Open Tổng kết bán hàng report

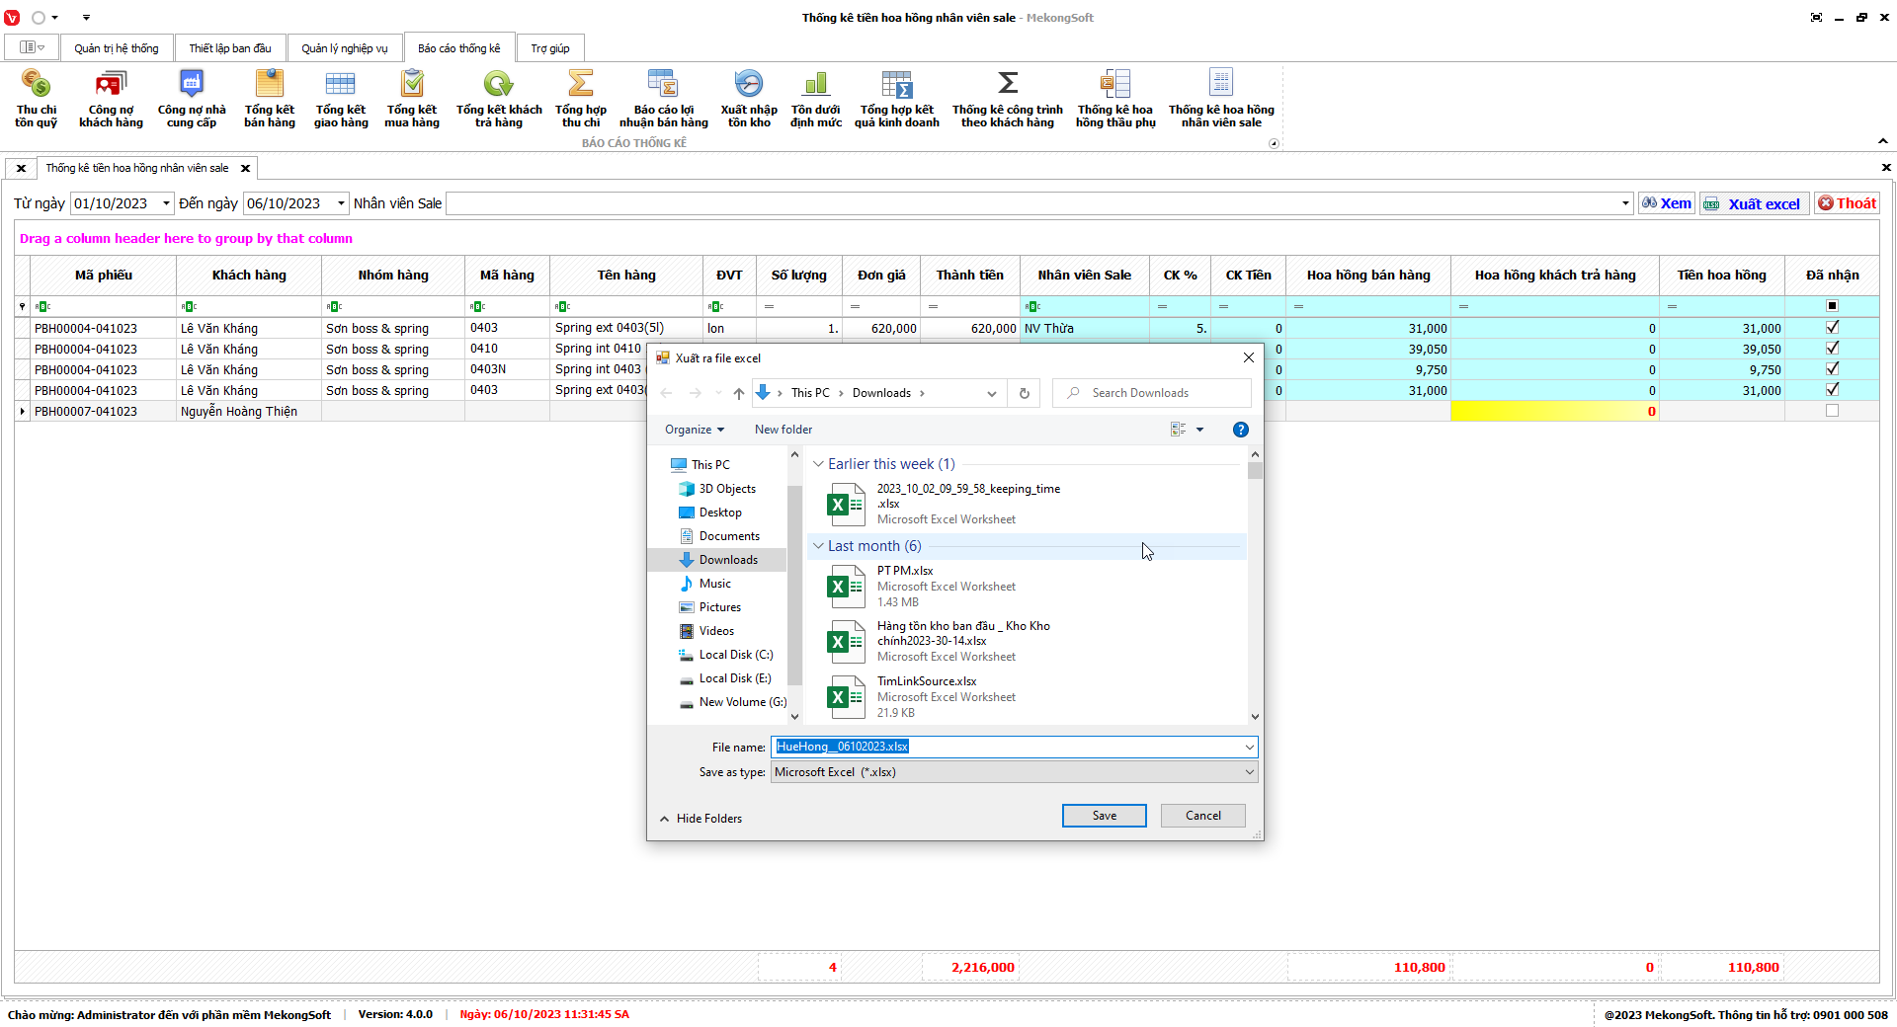point(270,99)
